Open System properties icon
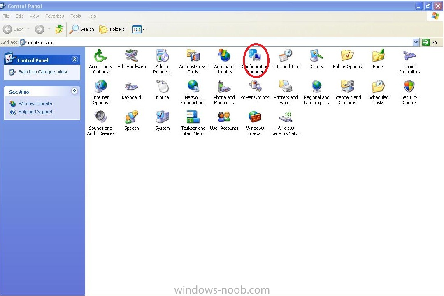The image size is (444, 296). click(x=162, y=120)
